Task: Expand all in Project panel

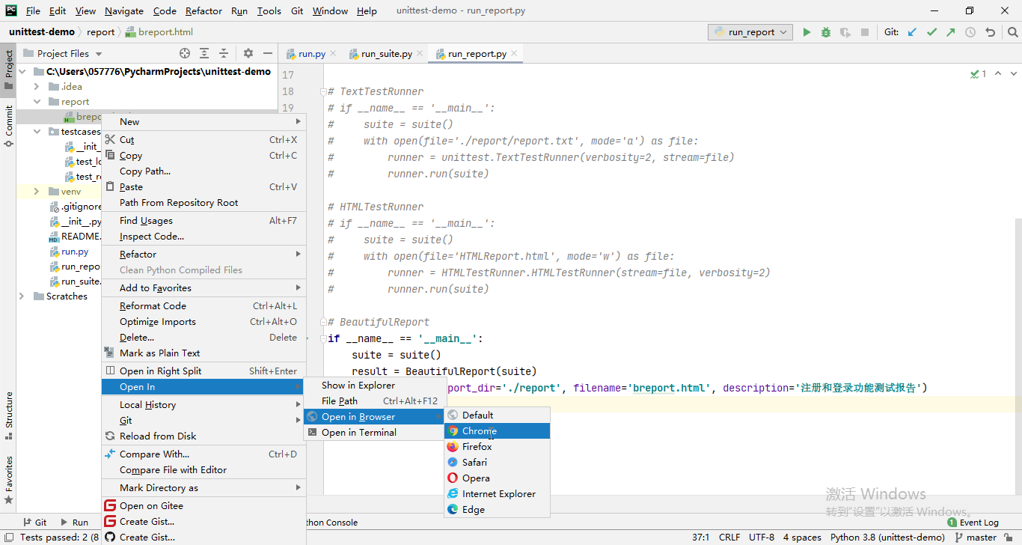Action: tap(204, 53)
